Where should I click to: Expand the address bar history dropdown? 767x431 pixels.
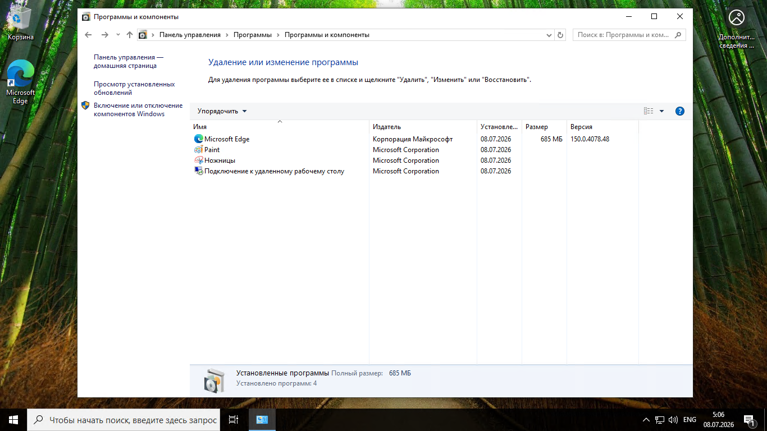click(550, 35)
